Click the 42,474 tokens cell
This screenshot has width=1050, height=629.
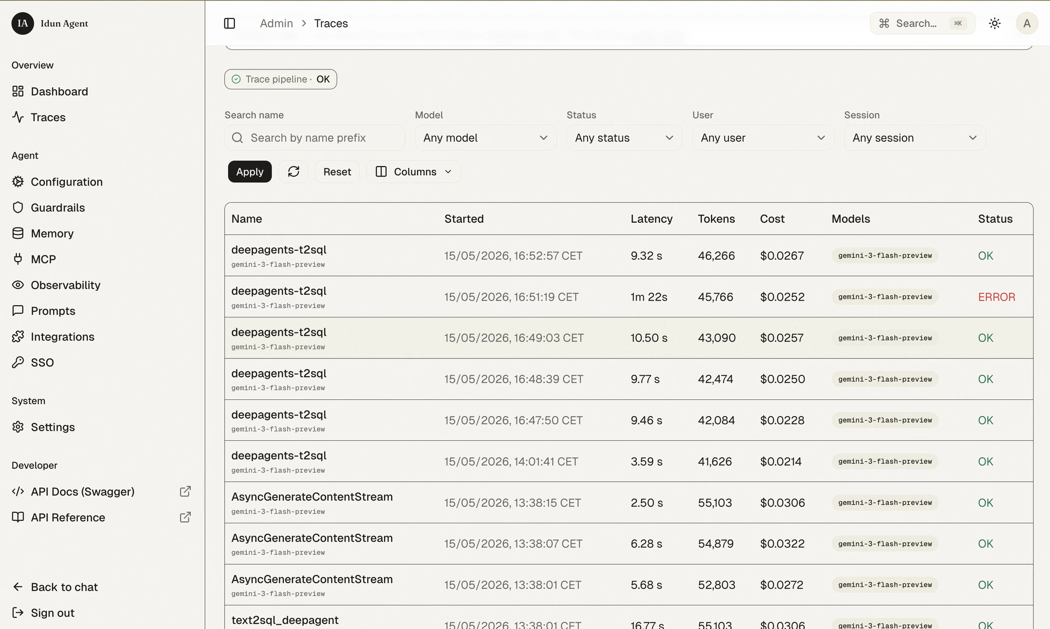click(x=715, y=379)
